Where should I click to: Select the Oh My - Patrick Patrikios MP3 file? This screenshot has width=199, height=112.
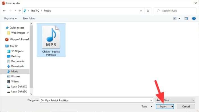[51, 40]
